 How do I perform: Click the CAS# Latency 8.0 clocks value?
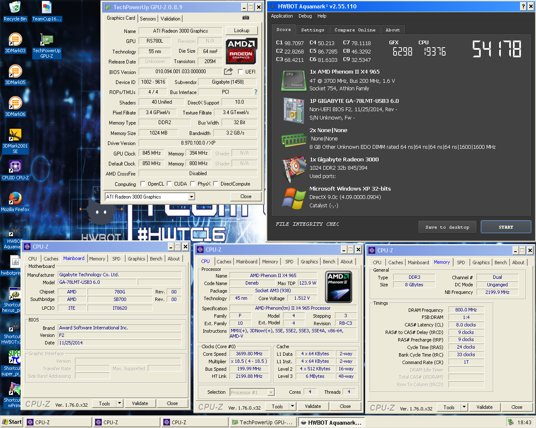466,325
